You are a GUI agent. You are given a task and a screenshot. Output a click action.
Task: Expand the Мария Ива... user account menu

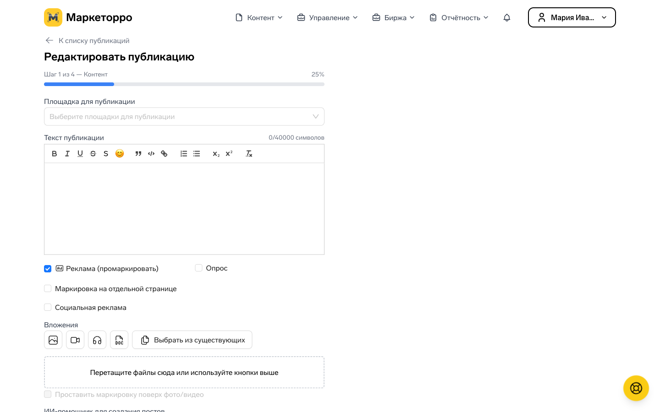point(572,17)
